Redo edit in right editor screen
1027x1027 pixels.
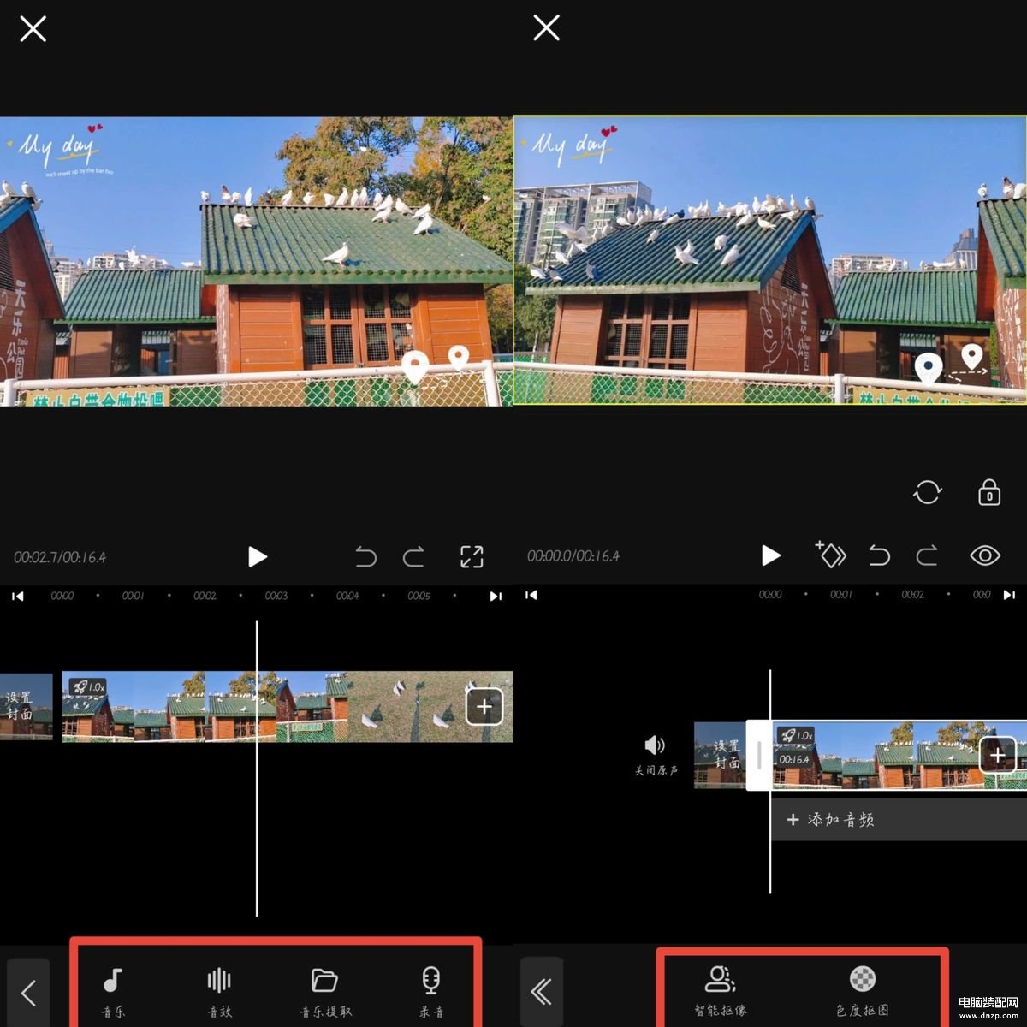coord(927,555)
